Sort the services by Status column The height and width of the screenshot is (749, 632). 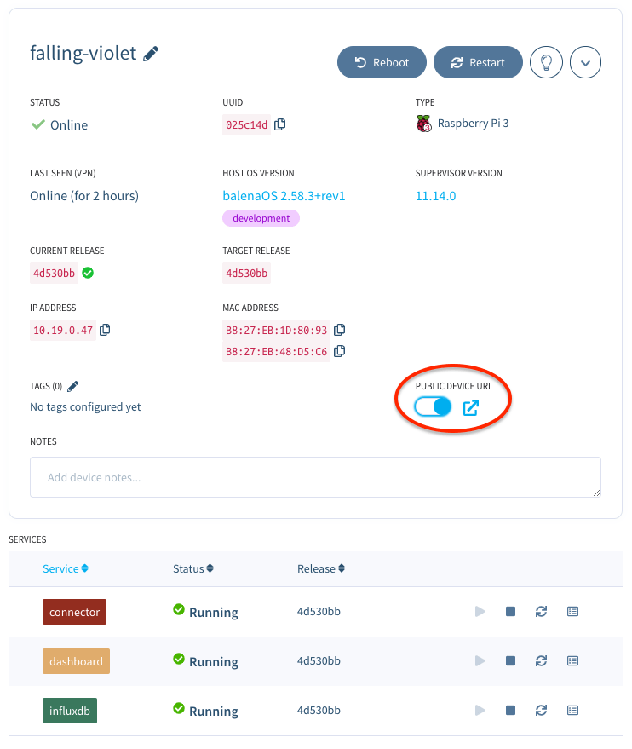pyautogui.click(x=192, y=568)
